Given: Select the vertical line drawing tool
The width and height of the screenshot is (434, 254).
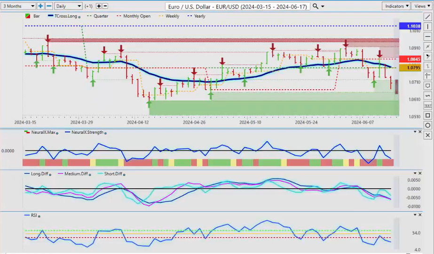Looking at the screenshot, I should pyautogui.click(x=427, y=27).
